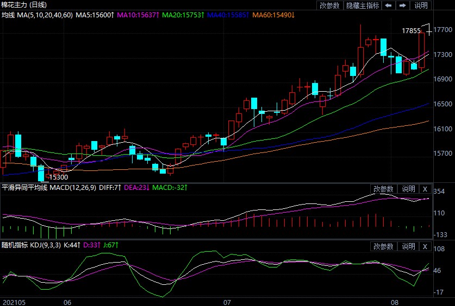455x306 pixels.
Task: Click the 15300 low price label
Action: pyautogui.click(x=58, y=177)
